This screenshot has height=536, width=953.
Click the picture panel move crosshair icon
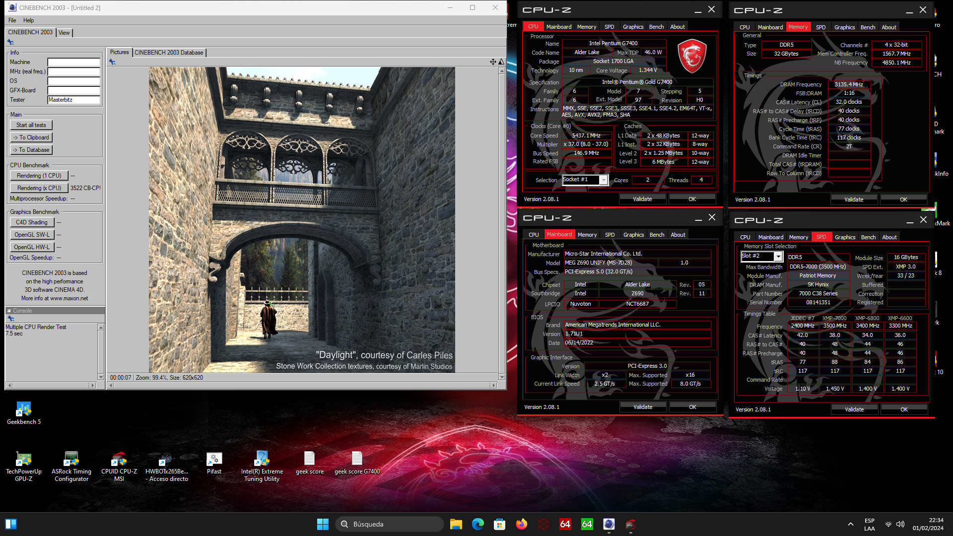(x=493, y=62)
